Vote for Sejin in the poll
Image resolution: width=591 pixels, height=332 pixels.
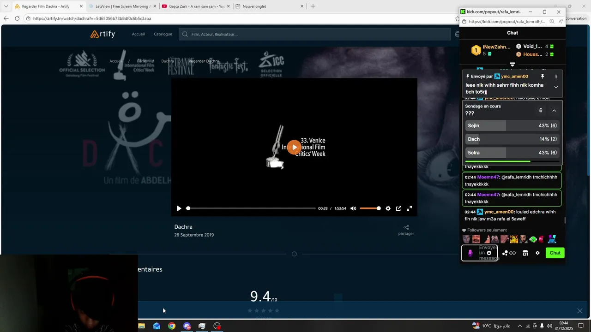click(x=513, y=125)
